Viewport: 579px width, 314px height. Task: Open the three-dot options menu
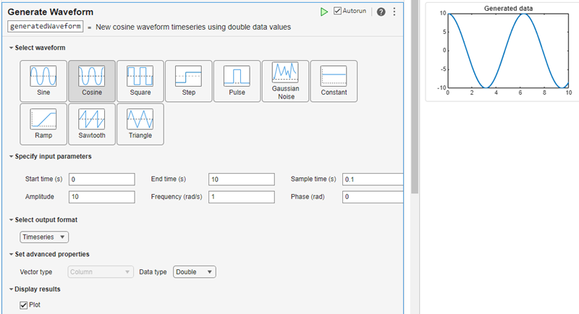[x=394, y=12]
